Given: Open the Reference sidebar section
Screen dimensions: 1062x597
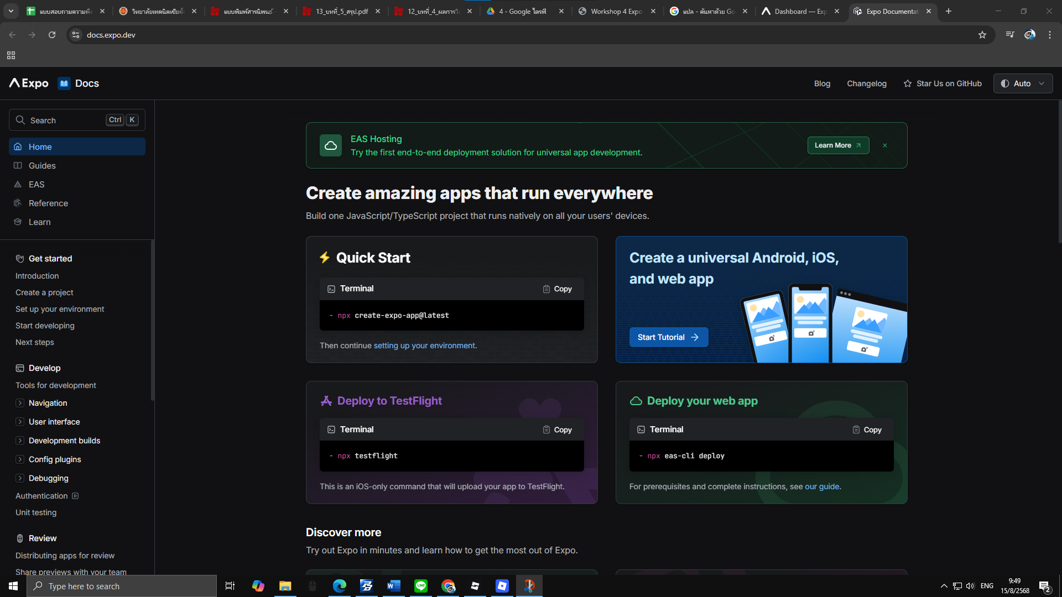Looking at the screenshot, I should [x=48, y=203].
